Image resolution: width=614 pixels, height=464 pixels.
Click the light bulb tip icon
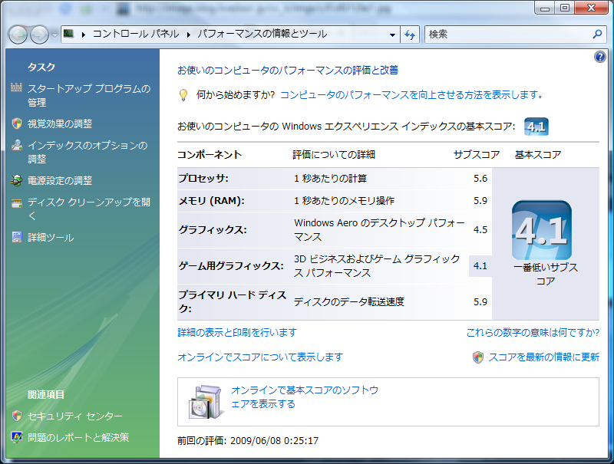[x=183, y=95]
